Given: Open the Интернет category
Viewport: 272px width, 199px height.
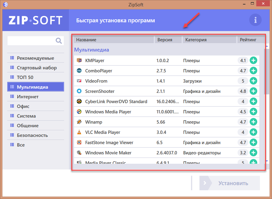Looking at the screenshot, I should click(36, 96).
